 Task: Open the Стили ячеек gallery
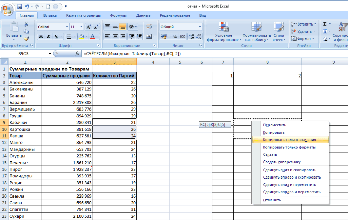click(279, 32)
